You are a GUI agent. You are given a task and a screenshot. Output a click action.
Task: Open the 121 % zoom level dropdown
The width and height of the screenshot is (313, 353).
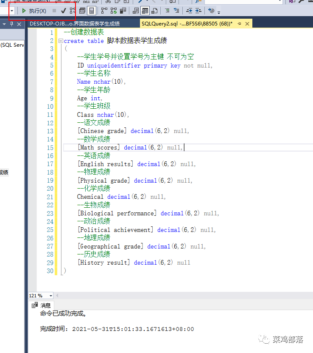point(51,296)
